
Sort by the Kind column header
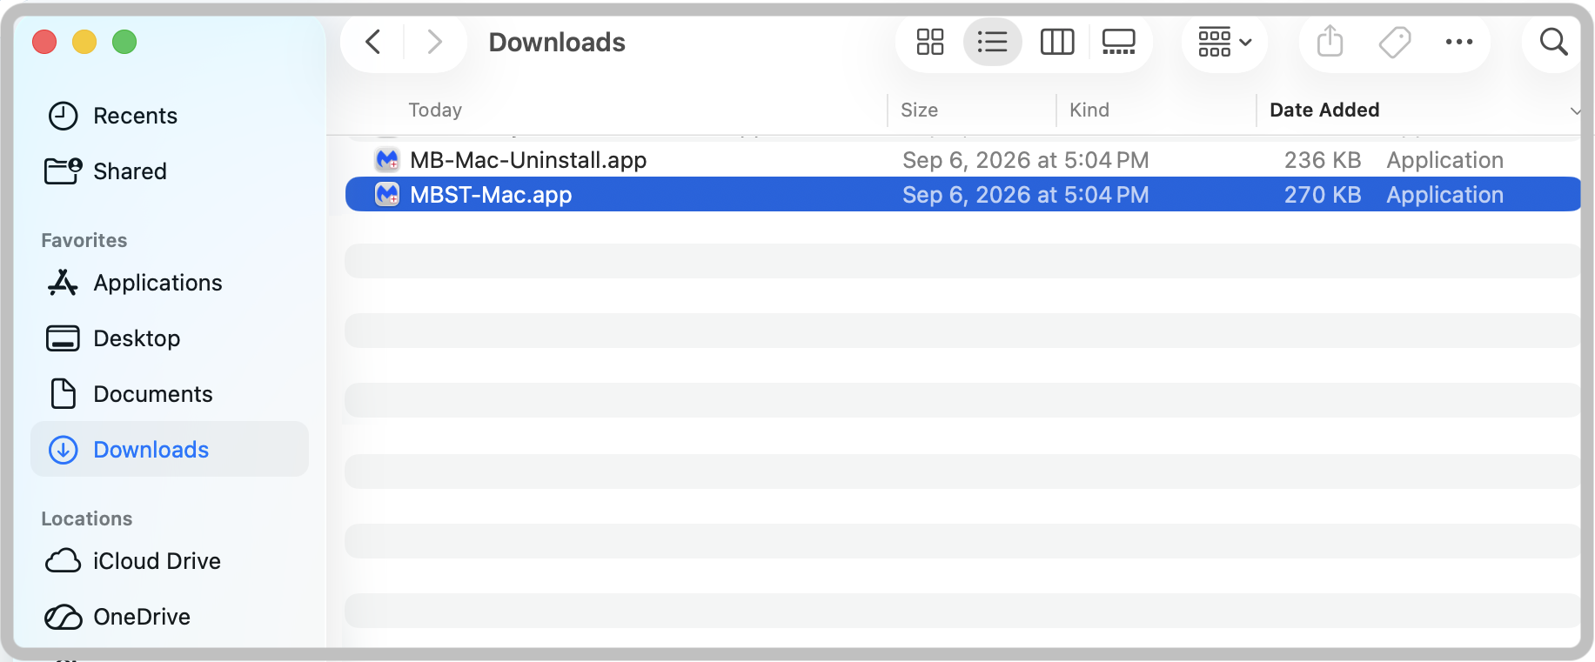[1089, 110]
